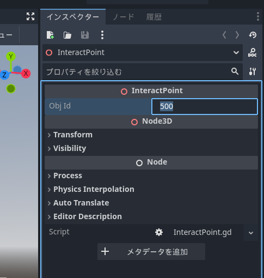Click the Obj Id property label
Screen dimensions: 264x278
[x=60, y=106]
